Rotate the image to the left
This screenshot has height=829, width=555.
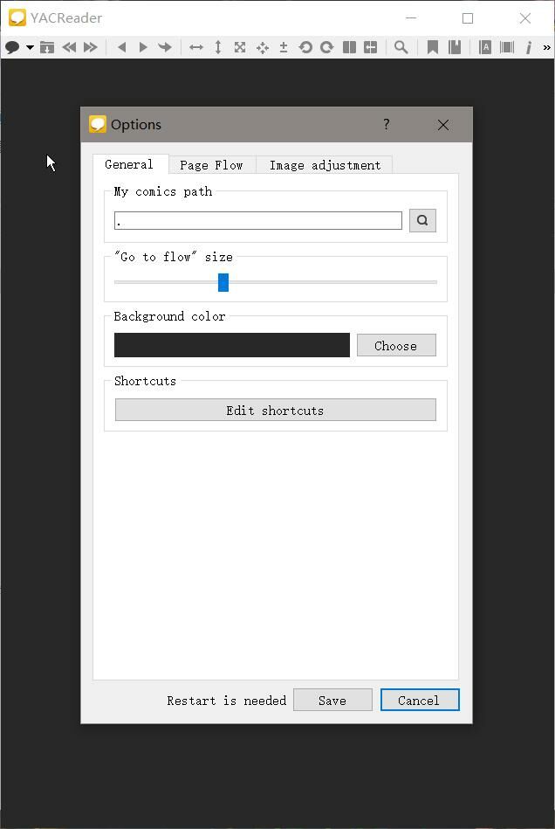305,47
